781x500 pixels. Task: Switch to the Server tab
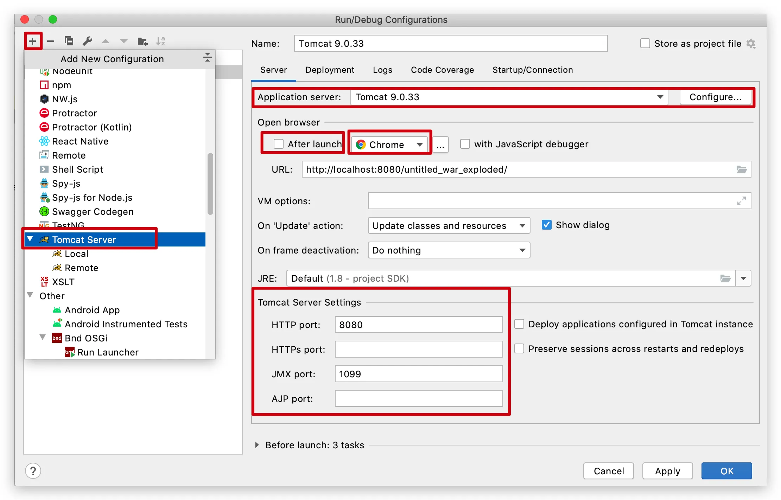pos(274,70)
